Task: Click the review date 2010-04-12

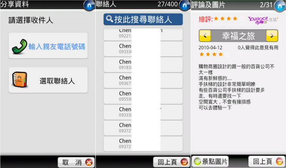Action: pyautogui.click(x=210, y=48)
